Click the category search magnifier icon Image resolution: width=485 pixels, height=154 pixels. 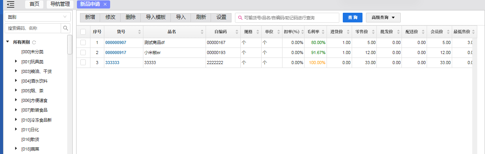point(66,28)
